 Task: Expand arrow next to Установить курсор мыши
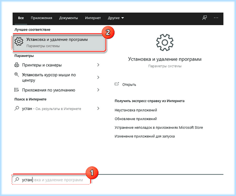click(98, 77)
